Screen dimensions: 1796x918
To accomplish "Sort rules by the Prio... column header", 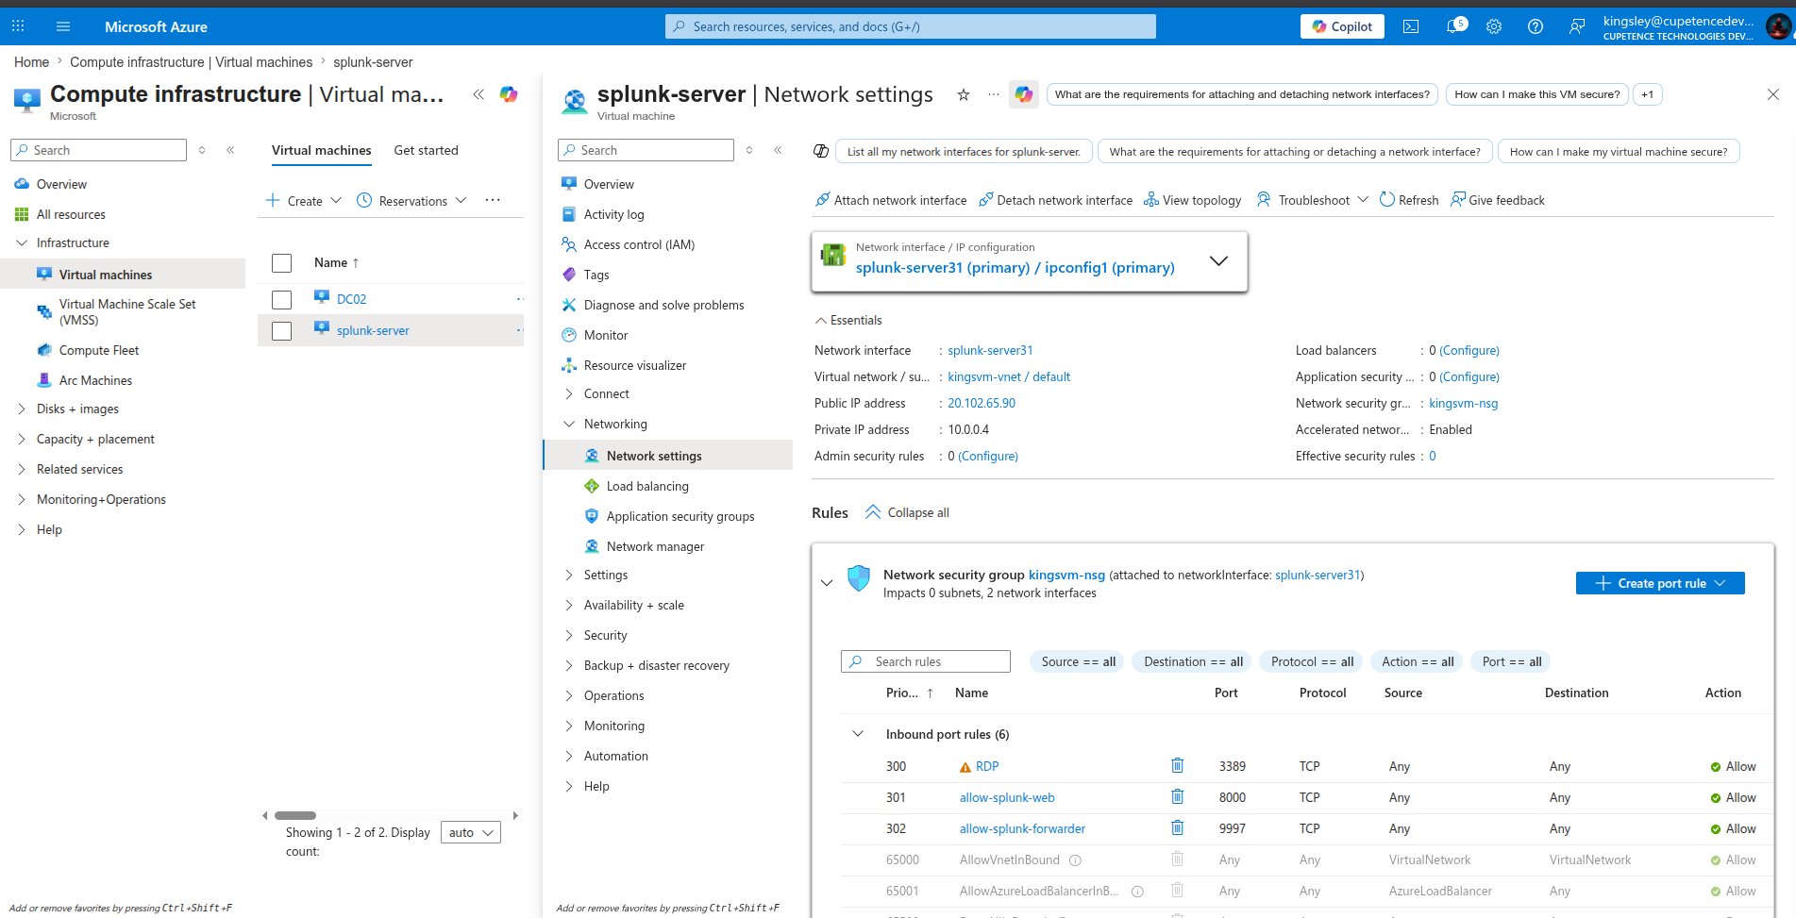I will pyautogui.click(x=910, y=693).
